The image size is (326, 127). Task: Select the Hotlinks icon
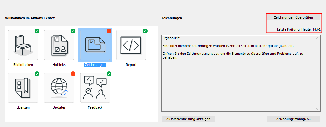point(59,45)
